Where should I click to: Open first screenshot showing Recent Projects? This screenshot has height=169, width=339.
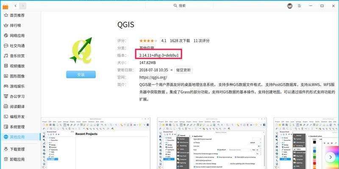(x=96, y=143)
